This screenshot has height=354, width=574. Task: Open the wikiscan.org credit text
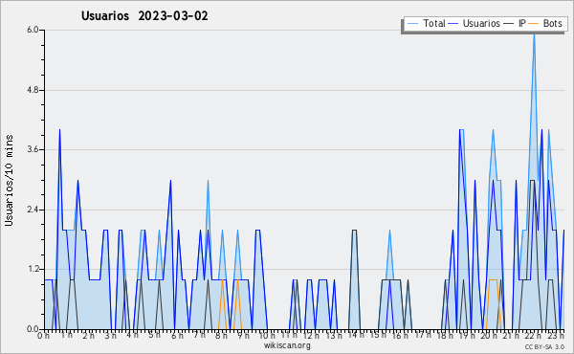(x=287, y=345)
